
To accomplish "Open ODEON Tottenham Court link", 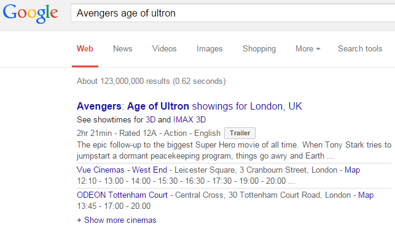I will point(122,195).
